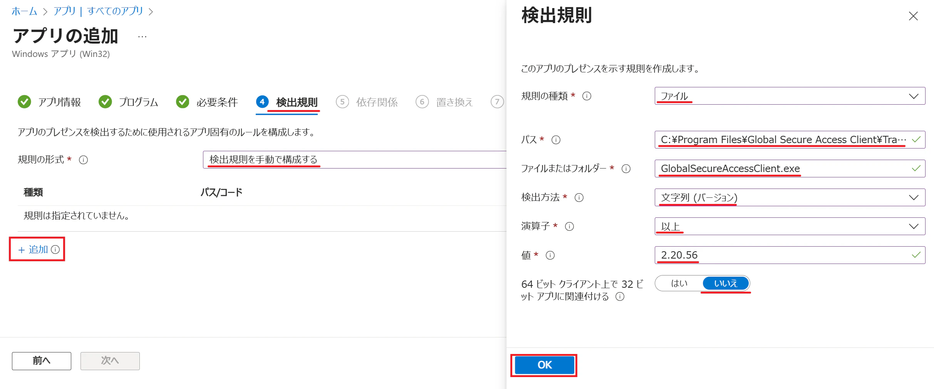
Task: Click info icon beside ファイルまたはフォルダー
Action: point(626,169)
